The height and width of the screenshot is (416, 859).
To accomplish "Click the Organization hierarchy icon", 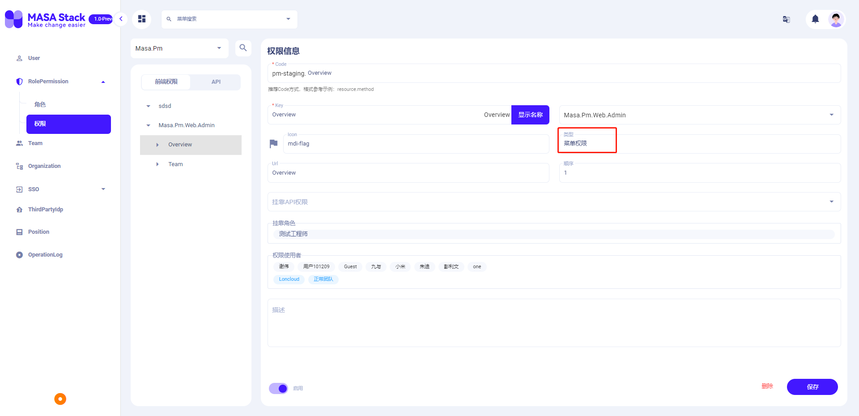I will pos(19,166).
